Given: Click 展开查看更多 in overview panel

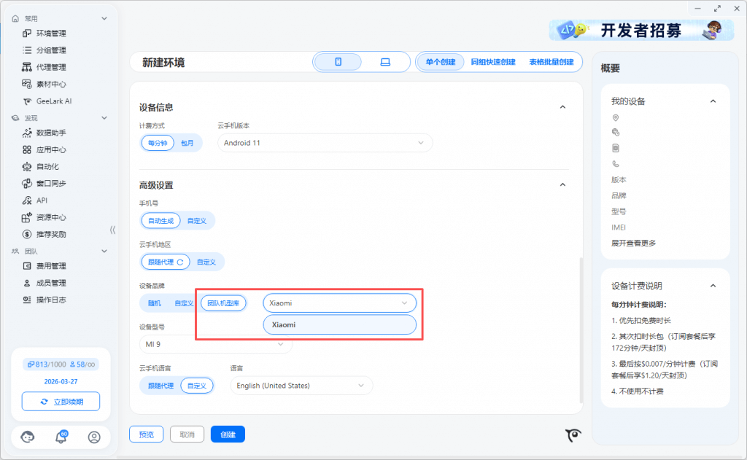Looking at the screenshot, I should coord(633,243).
